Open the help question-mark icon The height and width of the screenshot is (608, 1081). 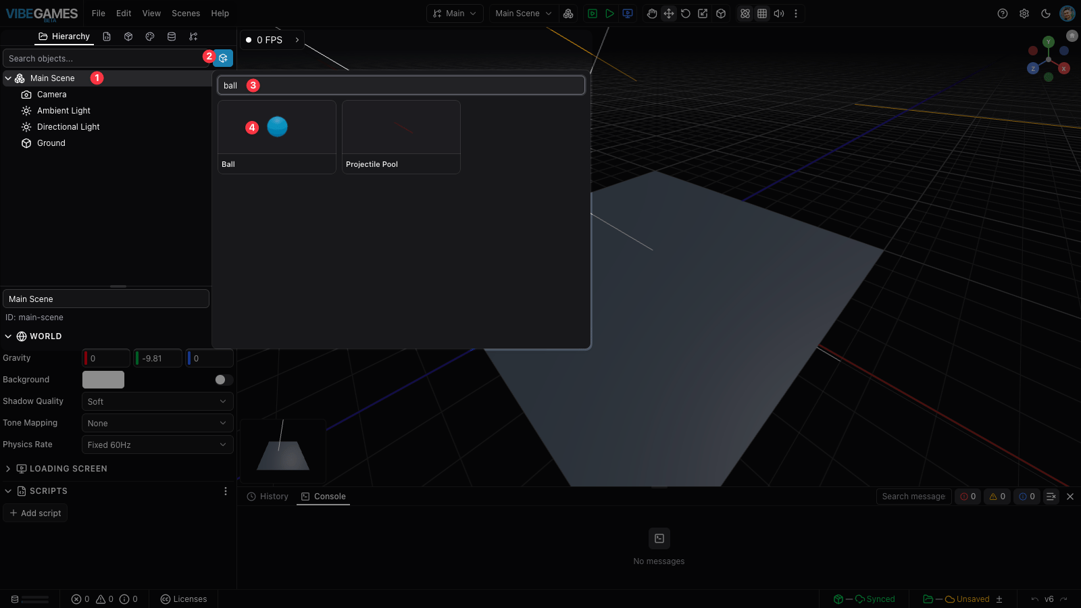click(x=1003, y=14)
